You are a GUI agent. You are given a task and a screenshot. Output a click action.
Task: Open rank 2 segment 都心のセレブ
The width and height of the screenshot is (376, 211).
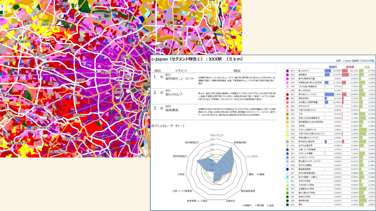click(174, 94)
